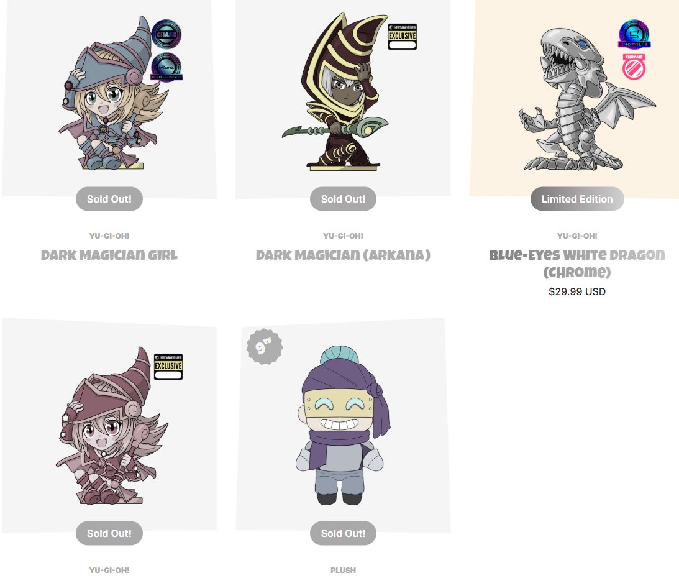679x578 pixels.
Task: Click the vRare Exclusive badge icon
Action: (x=166, y=67)
